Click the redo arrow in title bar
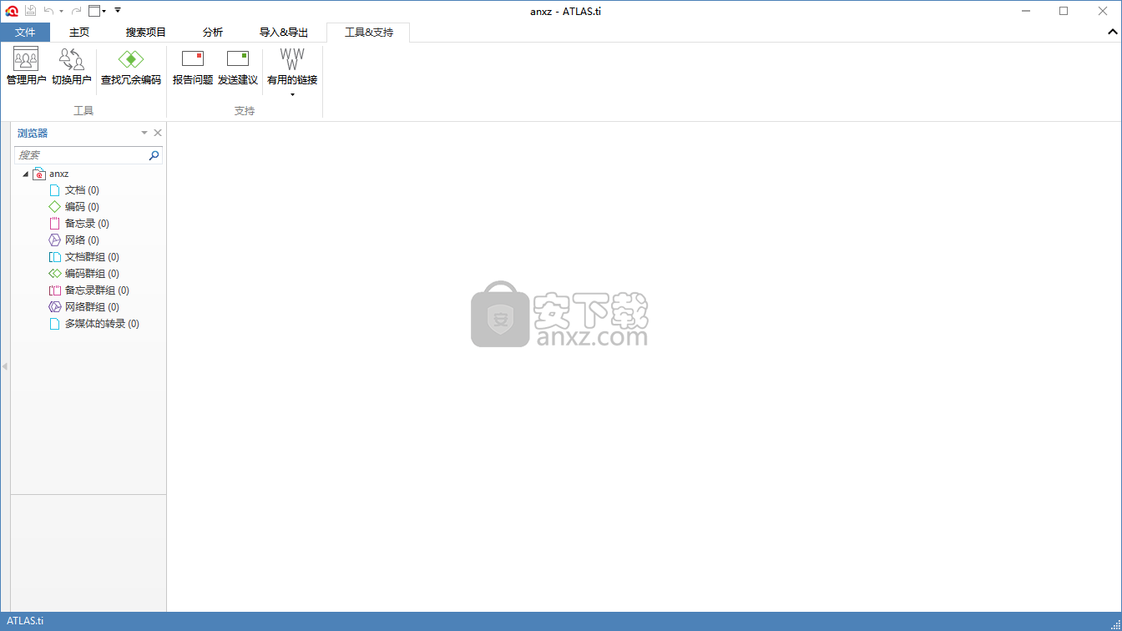The height and width of the screenshot is (631, 1122). coord(76,11)
